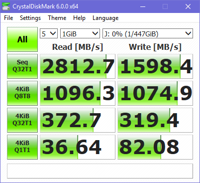Start the 4KiB Q1T1 test

(x=22, y=147)
